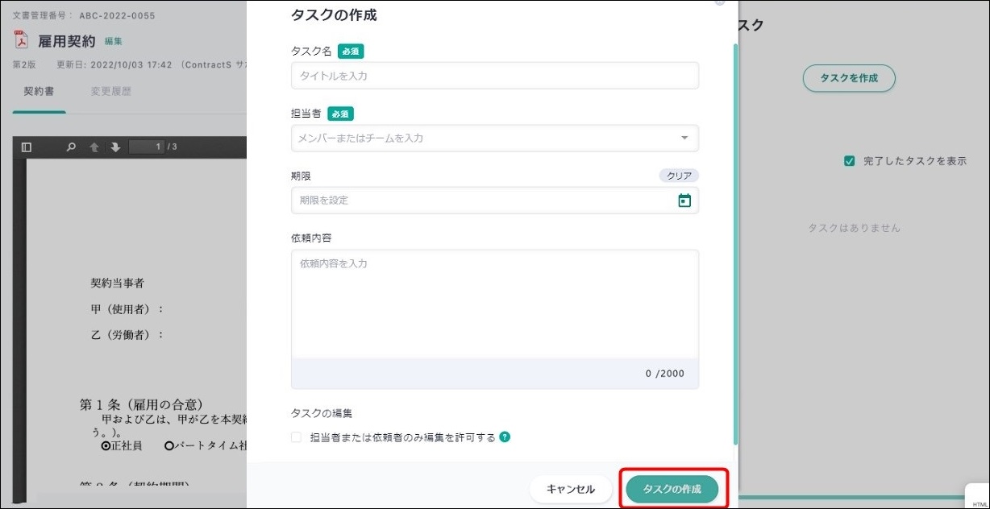Switch to the 変更履歴 tab
The image size is (990, 509).
(110, 92)
